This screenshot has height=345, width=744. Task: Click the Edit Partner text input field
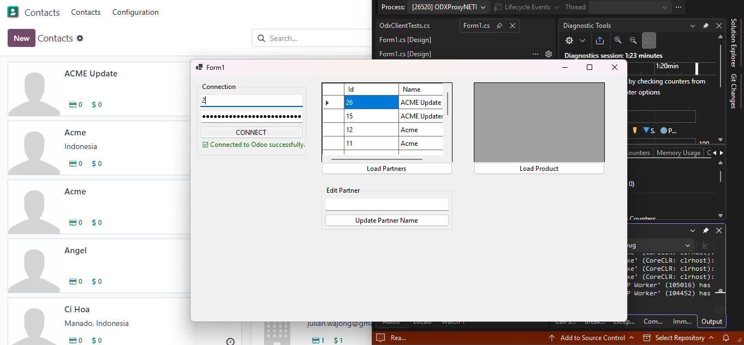point(386,204)
